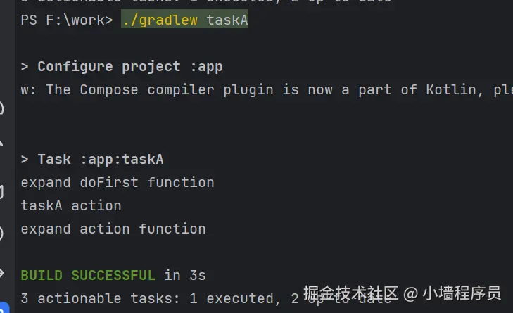Click the expand action function output line
The width and height of the screenshot is (513, 313).
[113, 229]
